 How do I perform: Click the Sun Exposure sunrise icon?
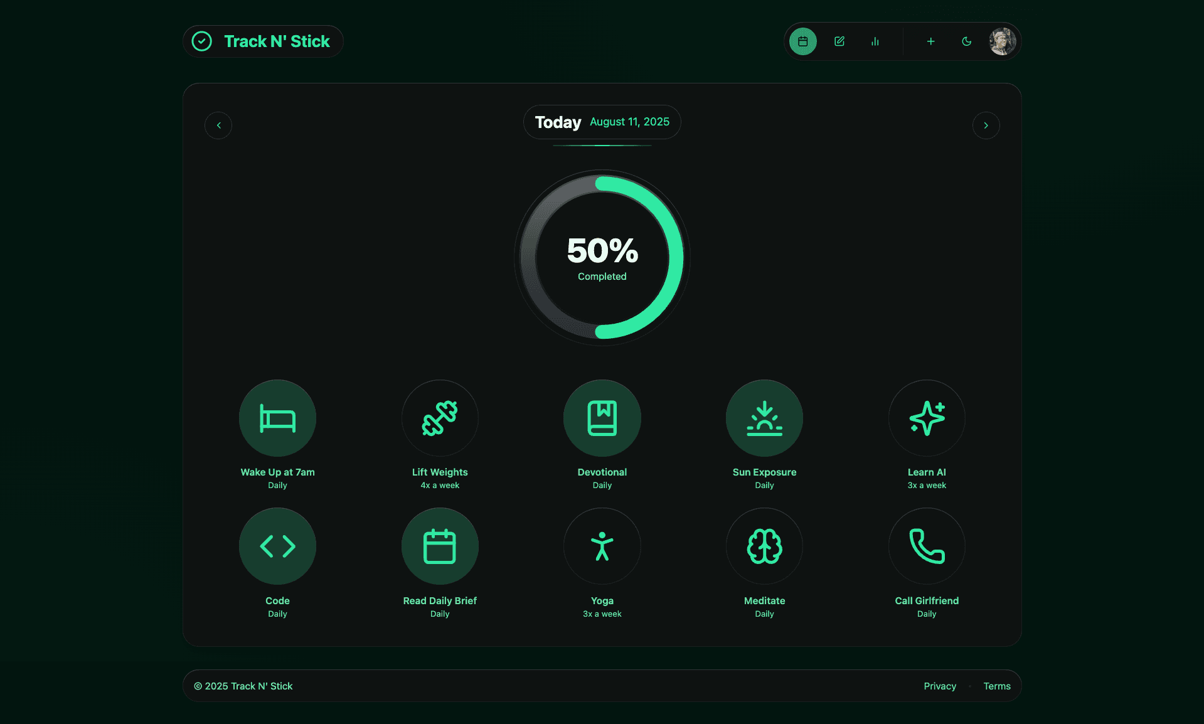pyautogui.click(x=764, y=418)
